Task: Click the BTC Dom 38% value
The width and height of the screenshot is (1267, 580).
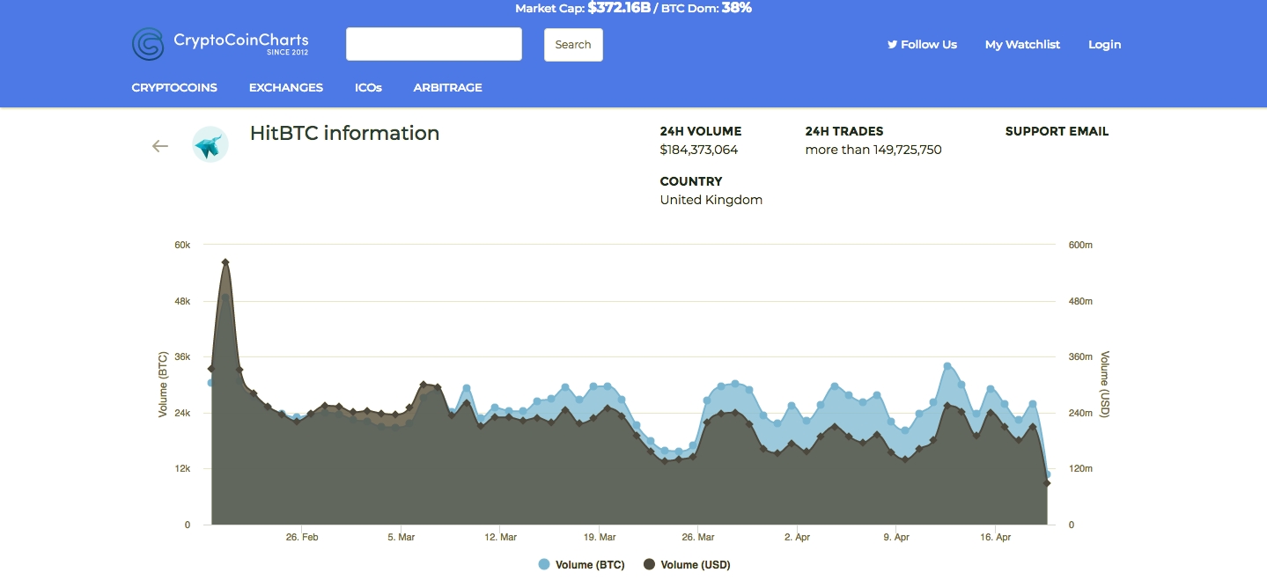Action: pos(737,9)
